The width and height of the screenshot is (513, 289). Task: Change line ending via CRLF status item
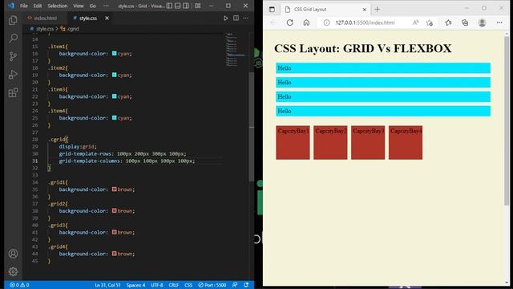tap(173, 285)
